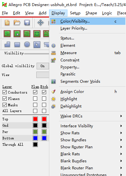The width and height of the screenshot is (126, 176).
Task: Open the Setup menu
Action: (x=75, y=13)
